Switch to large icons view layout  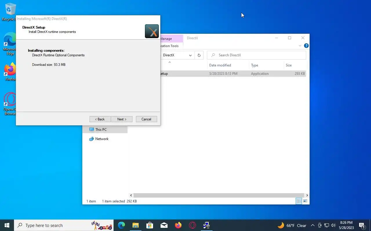pyautogui.click(x=305, y=201)
